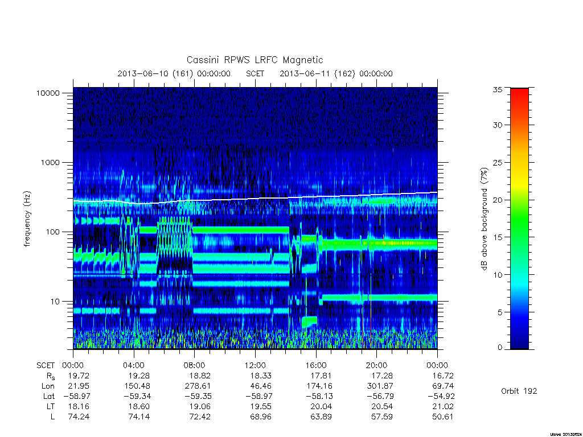Image resolution: width=583 pixels, height=437 pixels.
Task: Click the "dB above background (7%)" label
Action: pos(484,218)
